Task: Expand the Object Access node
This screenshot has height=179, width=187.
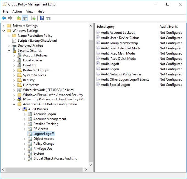Action: pyautogui.click(x=25, y=139)
